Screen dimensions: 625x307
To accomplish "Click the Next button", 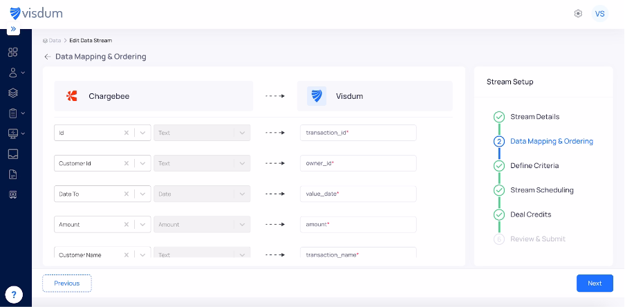I will [595, 283].
